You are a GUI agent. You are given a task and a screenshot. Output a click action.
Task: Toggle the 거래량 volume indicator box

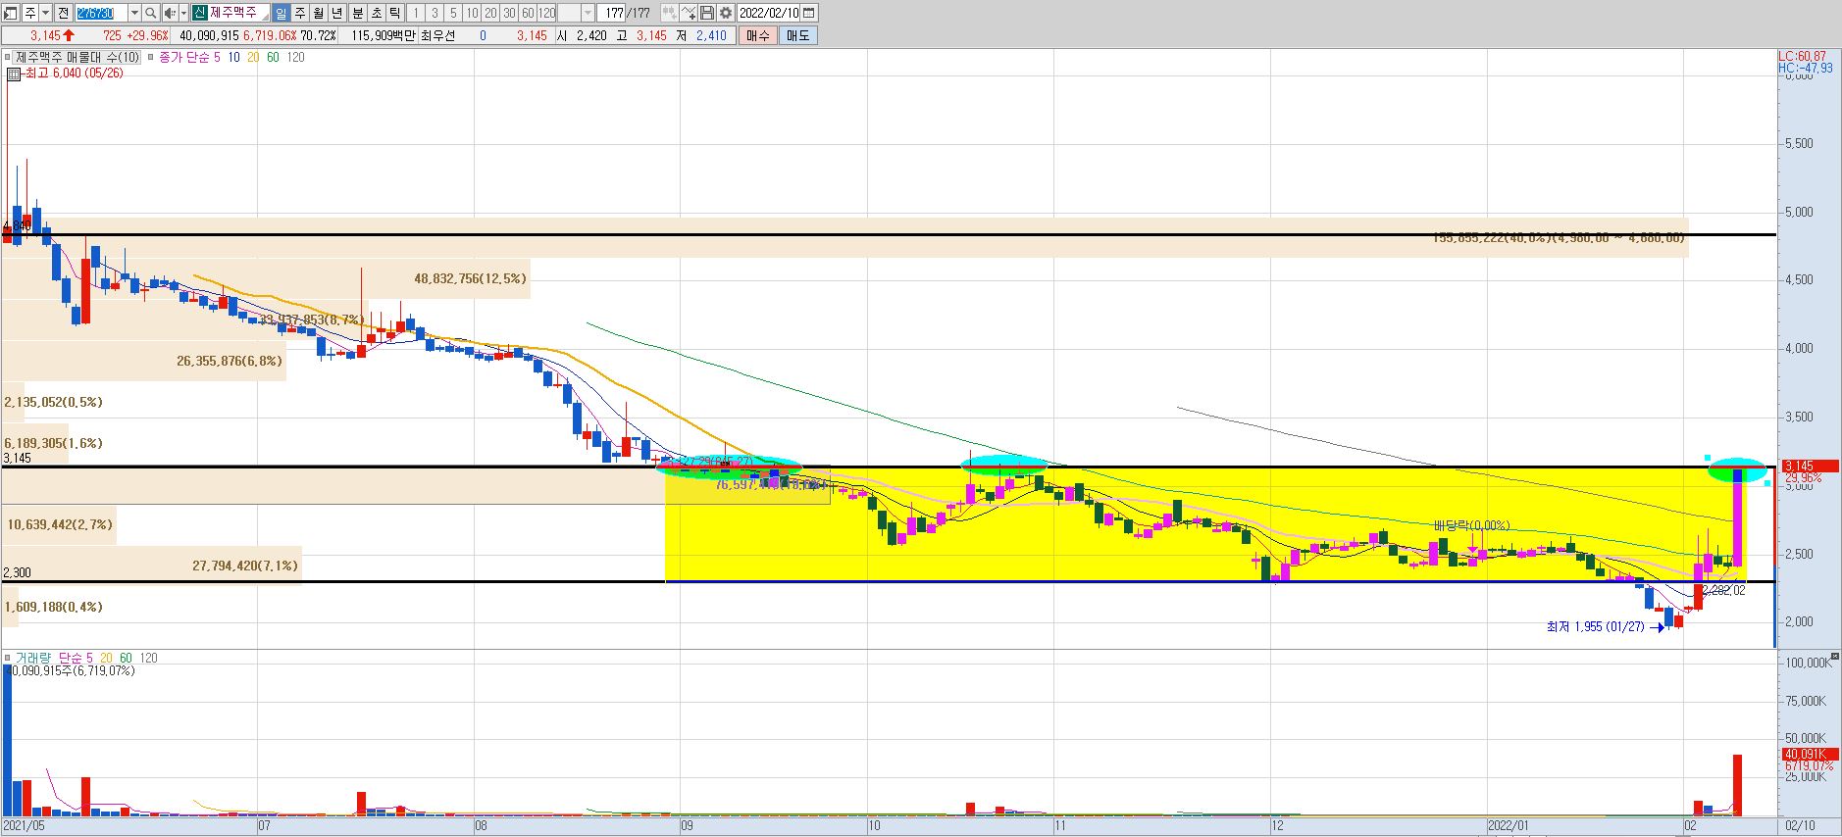(x=8, y=658)
